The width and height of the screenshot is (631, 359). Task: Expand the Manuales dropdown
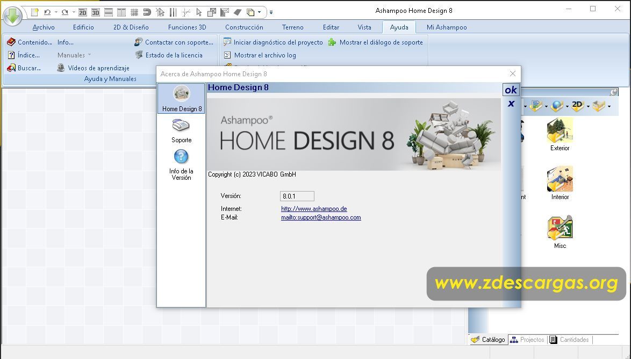coord(74,55)
